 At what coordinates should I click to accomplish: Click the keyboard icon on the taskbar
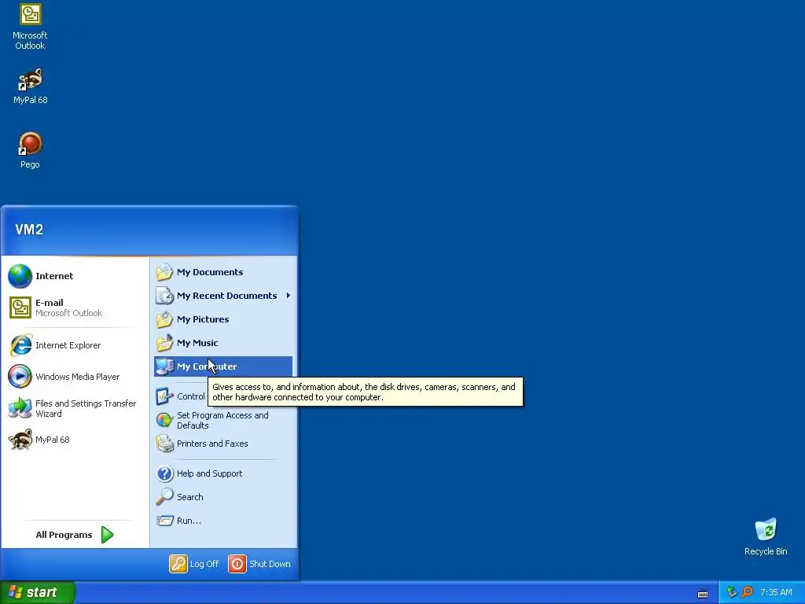pos(703,594)
